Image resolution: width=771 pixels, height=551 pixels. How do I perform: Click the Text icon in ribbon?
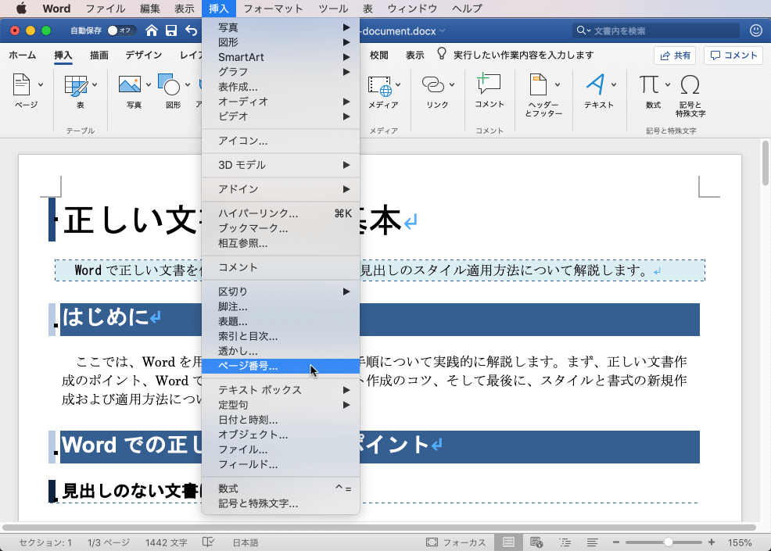click(x=596, y=84)
